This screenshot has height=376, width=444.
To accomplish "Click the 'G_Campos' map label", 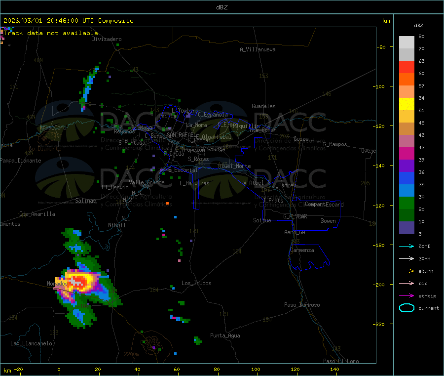I will pos(335,144).
